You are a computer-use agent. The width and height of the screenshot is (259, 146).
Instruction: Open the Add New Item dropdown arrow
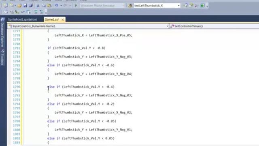pyautogui.click(x=15, y=6)
